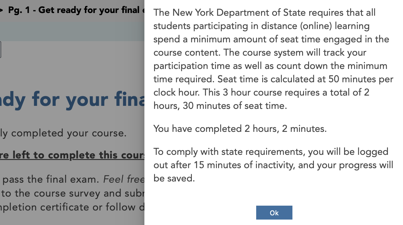Open the underlined 'left to complete this course' link
Viewport: 403px width, 225px height.
point(73,155)
